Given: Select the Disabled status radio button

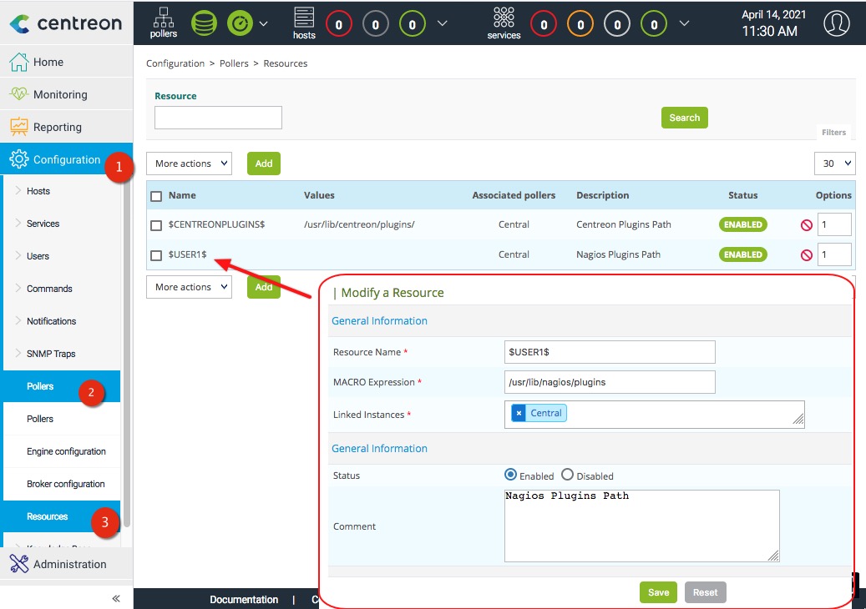Looking at the screenshot, I should (568, 475).
